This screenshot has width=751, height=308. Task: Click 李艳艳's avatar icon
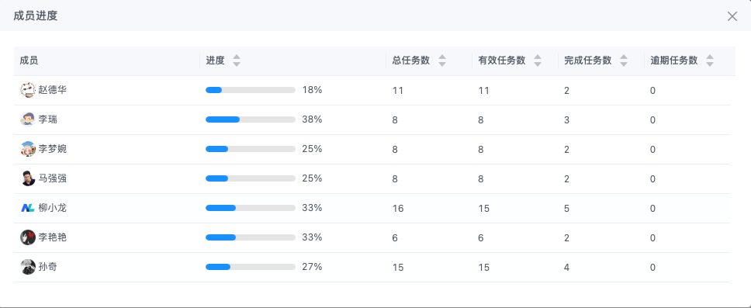(28, 237)
